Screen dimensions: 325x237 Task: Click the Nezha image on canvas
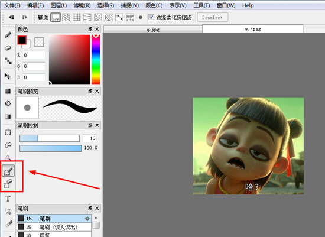(248, 146)
